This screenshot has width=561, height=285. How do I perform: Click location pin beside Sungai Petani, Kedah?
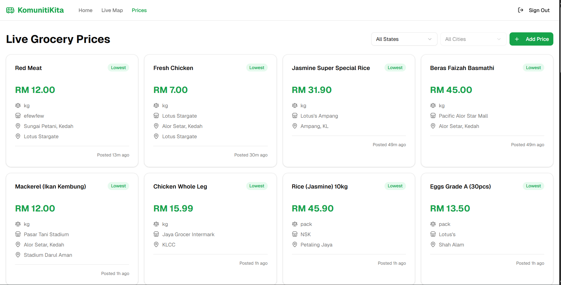pyautogui.click(x=18, y=126)
